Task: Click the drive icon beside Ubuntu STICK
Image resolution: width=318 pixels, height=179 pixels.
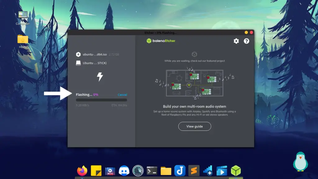Action: click(x=78, y=63)
